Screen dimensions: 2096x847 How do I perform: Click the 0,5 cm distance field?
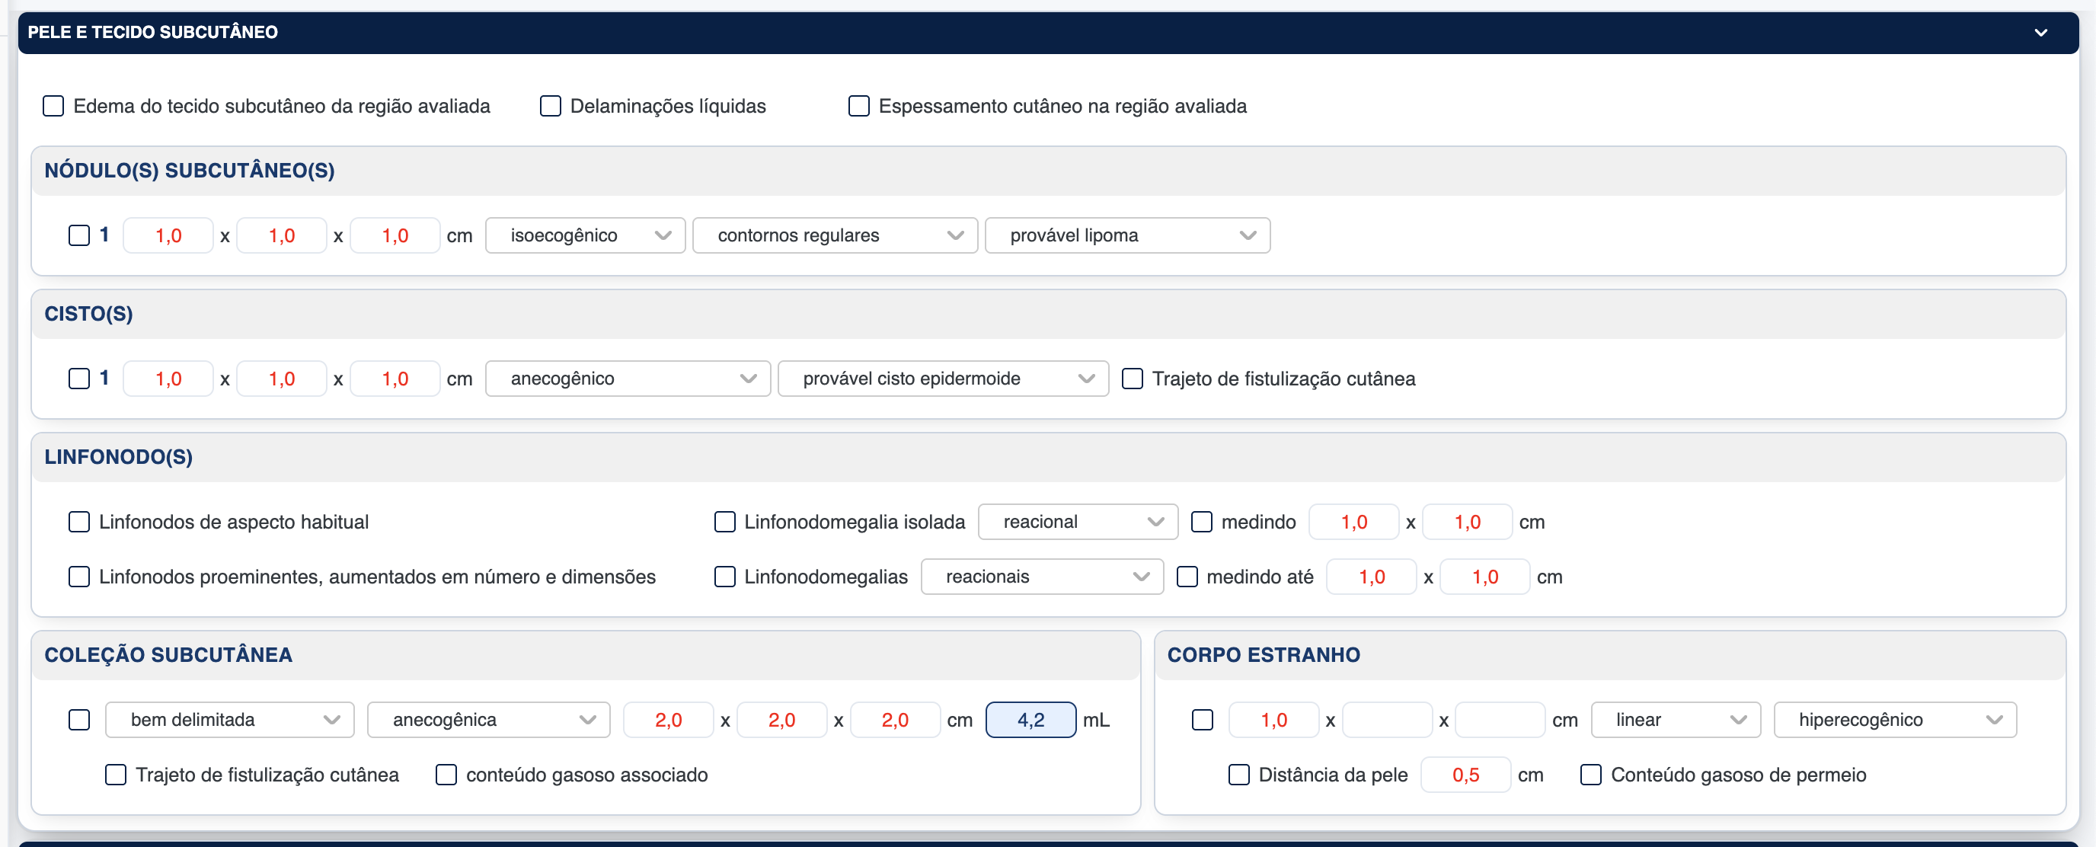[1465, 775]
